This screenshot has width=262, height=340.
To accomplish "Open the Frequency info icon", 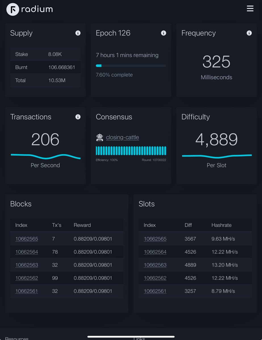I will pos(249,33).
